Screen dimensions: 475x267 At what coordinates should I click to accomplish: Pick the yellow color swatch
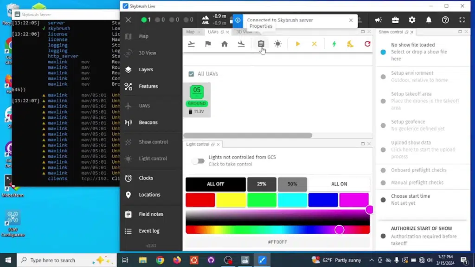coord(231,200)
